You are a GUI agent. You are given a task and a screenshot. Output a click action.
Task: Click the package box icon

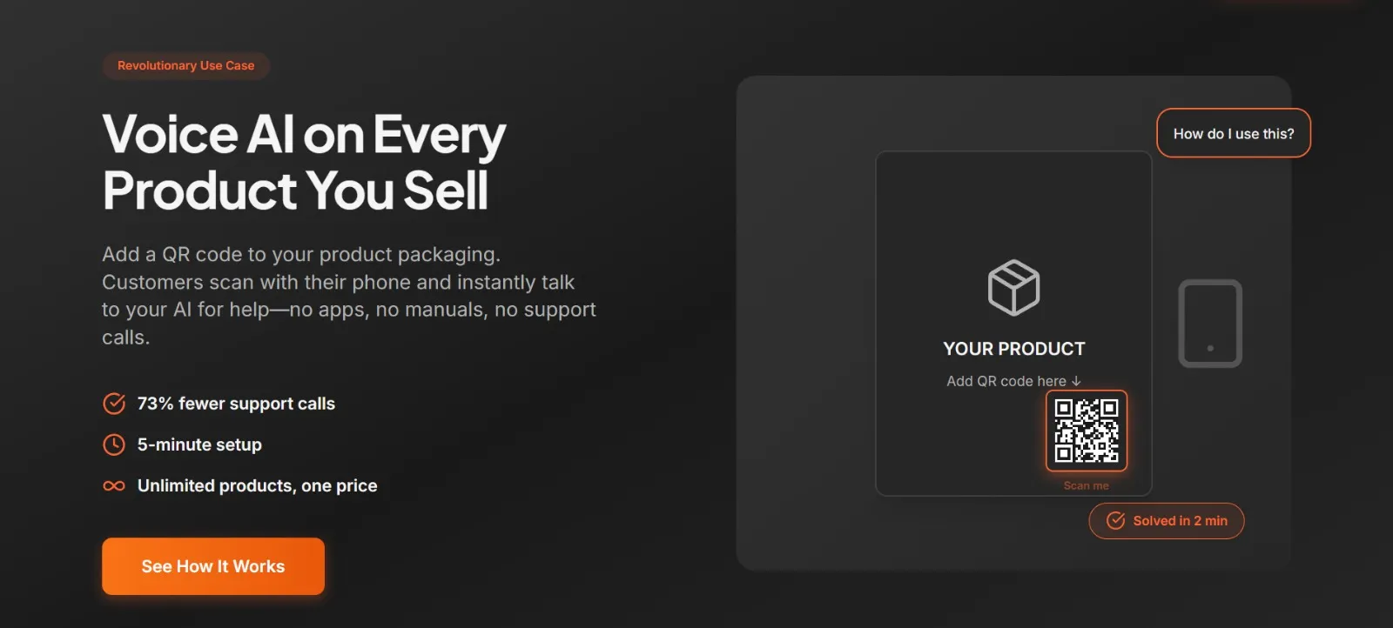pyautogui.click(x=1013, y=288)
